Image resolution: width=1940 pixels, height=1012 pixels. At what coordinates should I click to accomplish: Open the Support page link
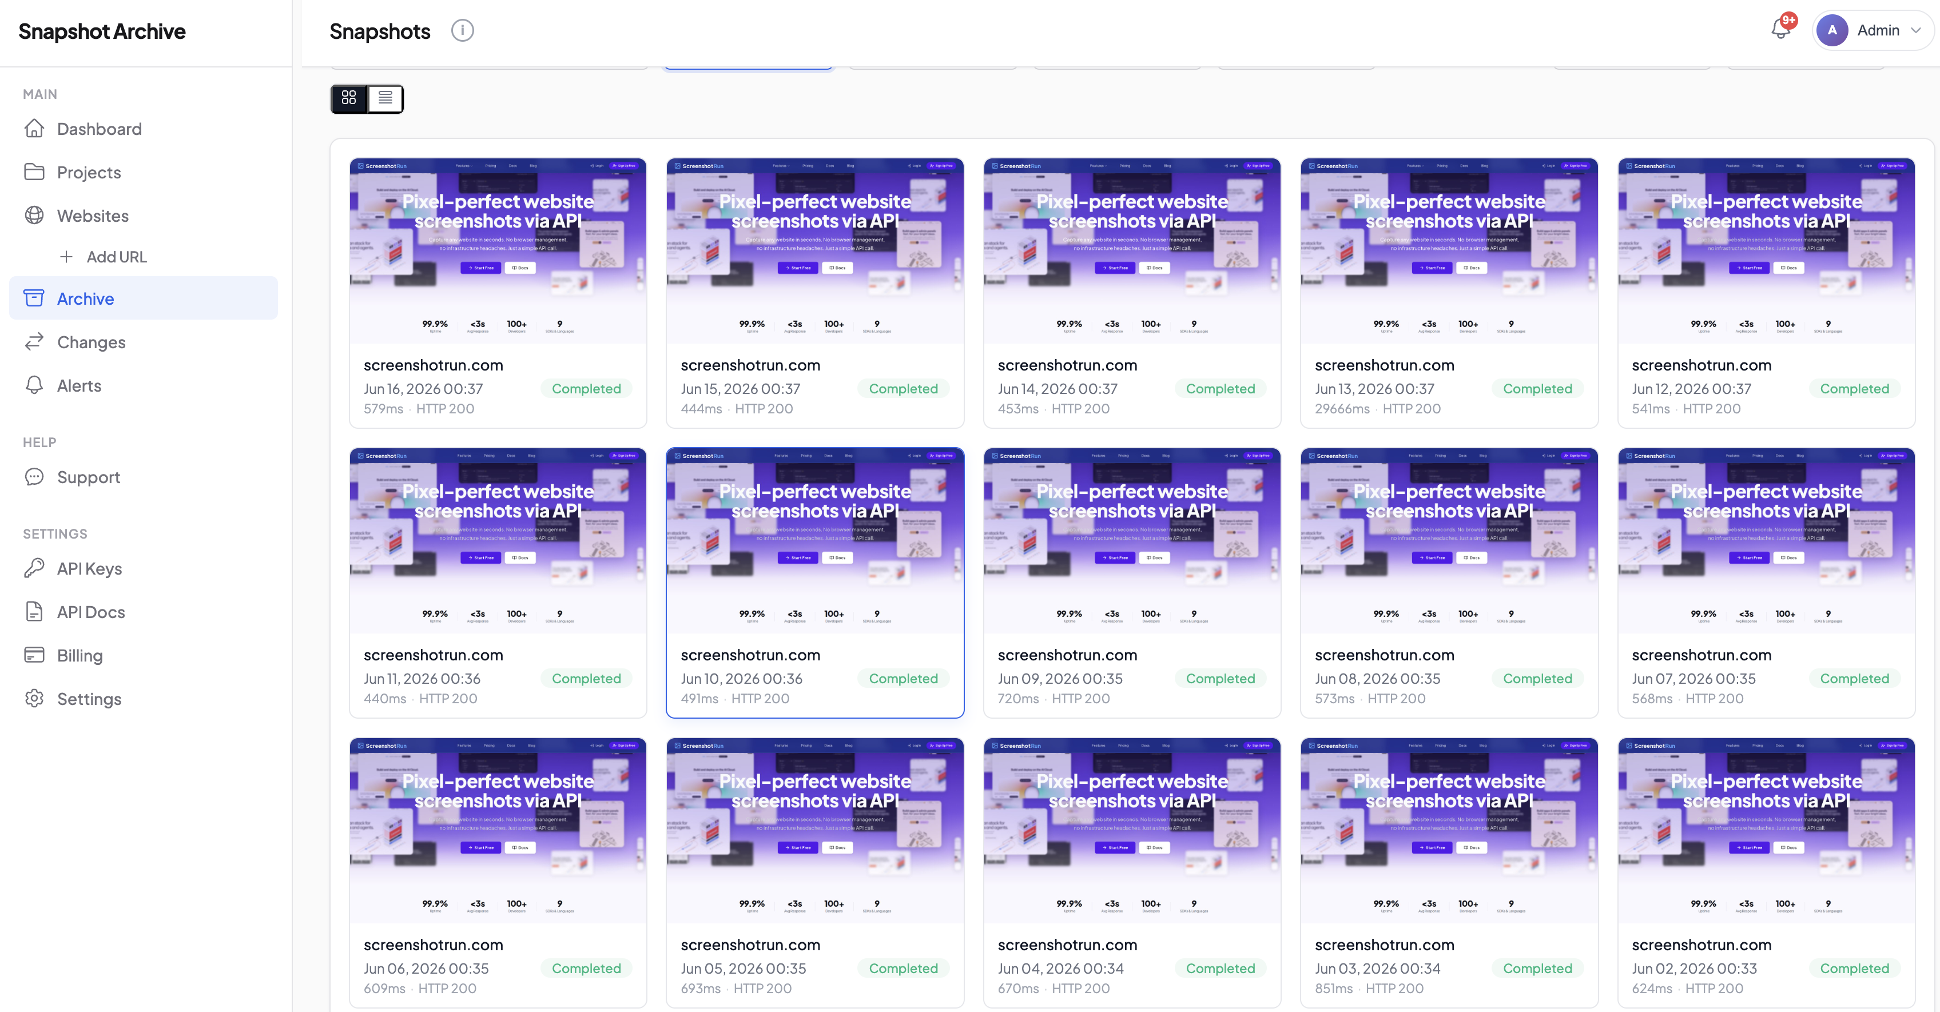click(x=143, y=477)
